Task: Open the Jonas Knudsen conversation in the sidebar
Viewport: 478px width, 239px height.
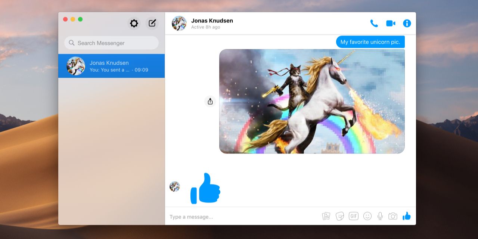Action: (x=111, y=66)
